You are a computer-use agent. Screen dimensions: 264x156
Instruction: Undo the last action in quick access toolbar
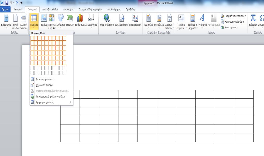[11, 3]
